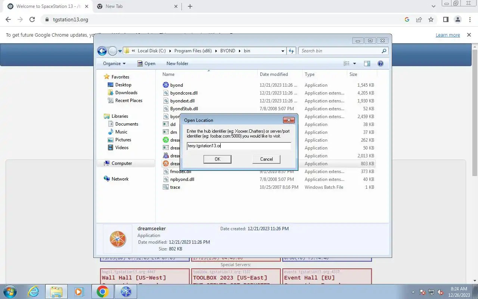The height and width of the screenshot is (299, 478).
Task: Open the recent locations dropdown arrow
Action: 120,51
